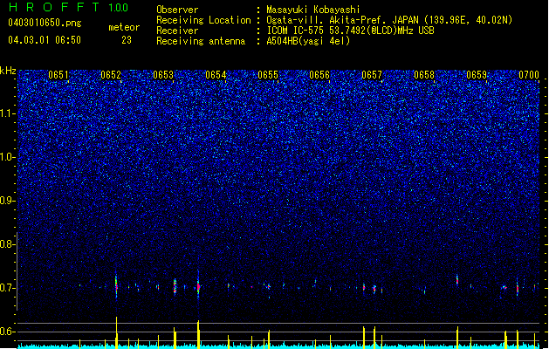Click the 'meteor' count label
Image resolution: width=549 pixels, height=349 pixels.
pyautogui.click(x=124, y=27)
